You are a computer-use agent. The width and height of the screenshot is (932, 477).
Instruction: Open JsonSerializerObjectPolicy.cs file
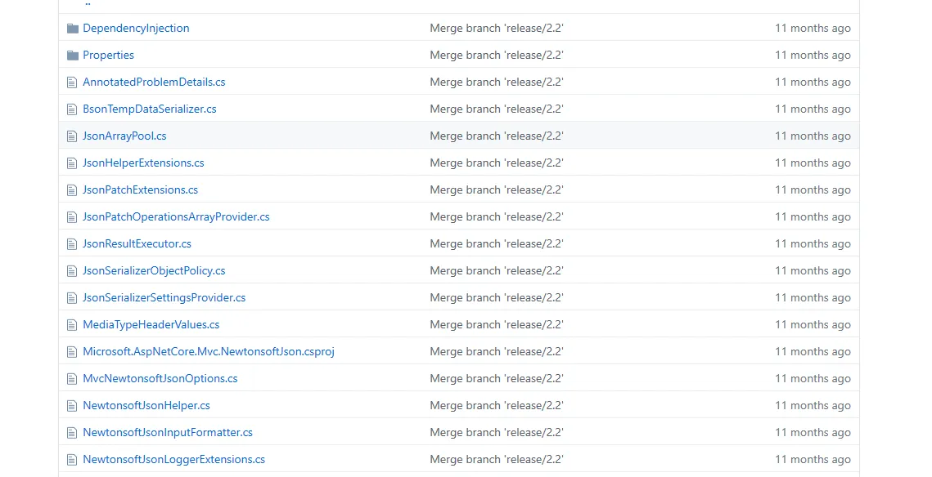(x=154, y=271)
